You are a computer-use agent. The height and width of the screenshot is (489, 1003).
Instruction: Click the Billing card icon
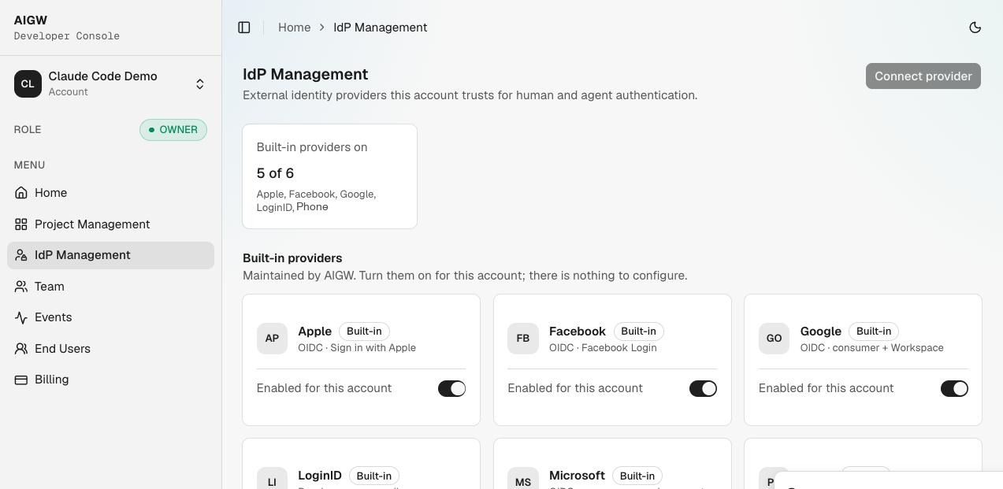(x=21, y=380)
